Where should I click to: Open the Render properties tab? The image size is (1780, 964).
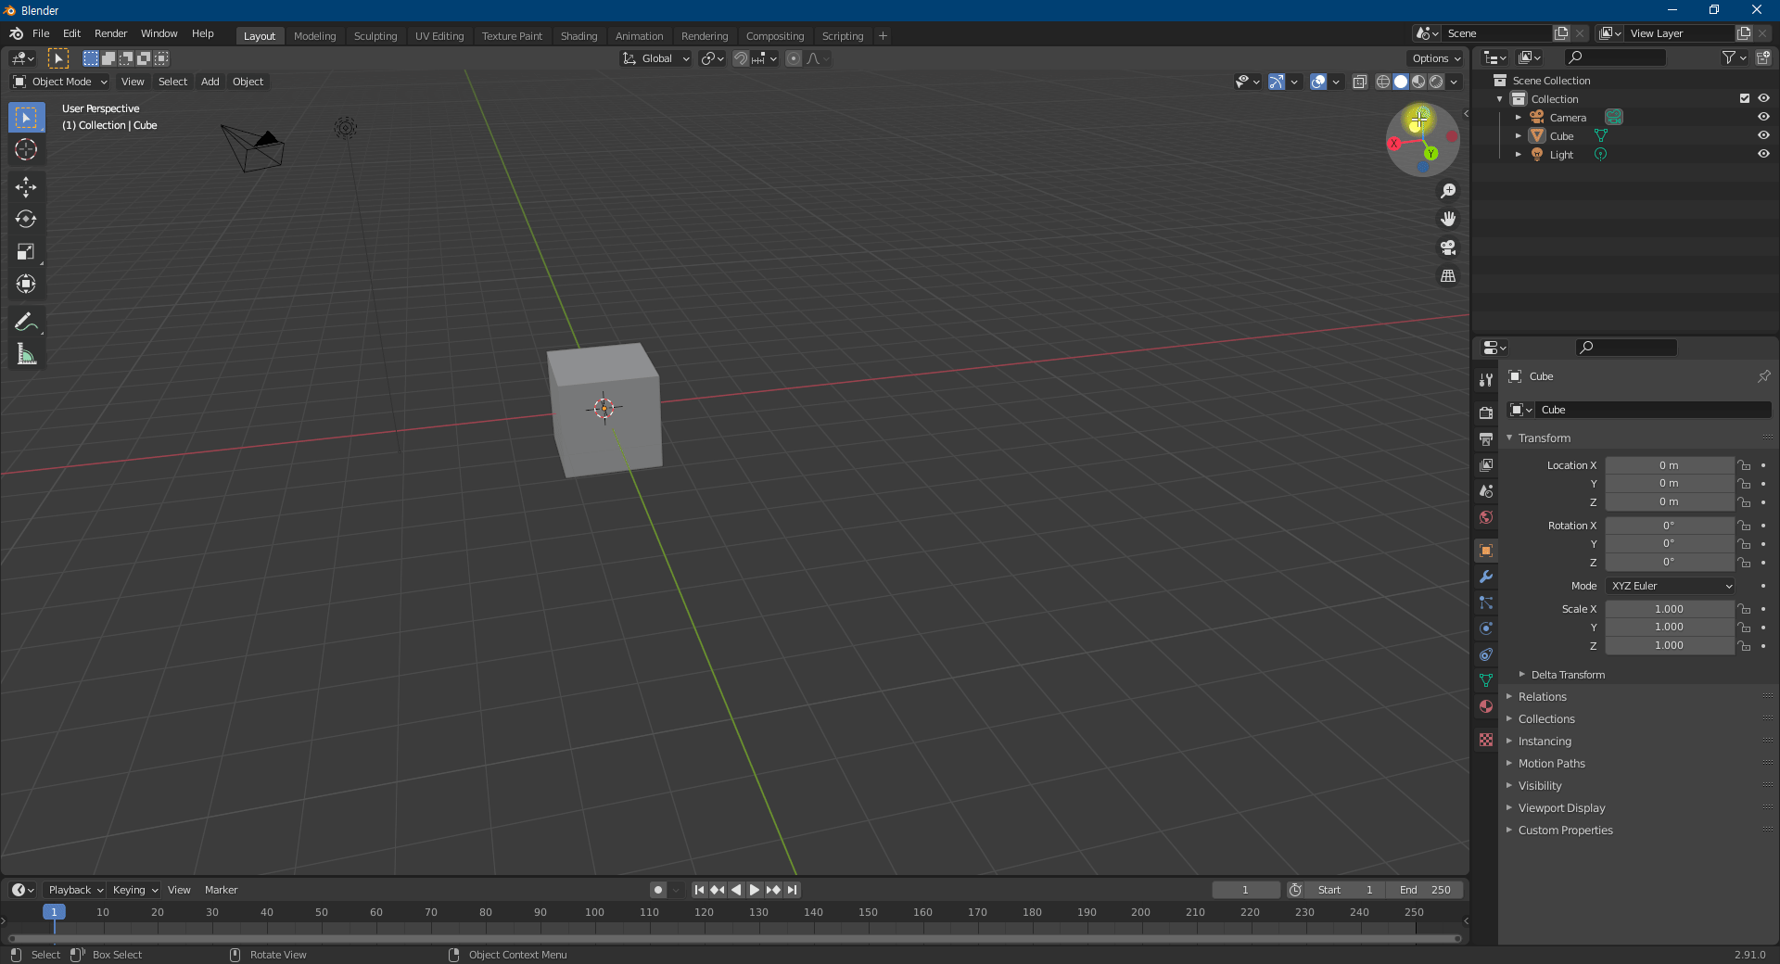1486,412
